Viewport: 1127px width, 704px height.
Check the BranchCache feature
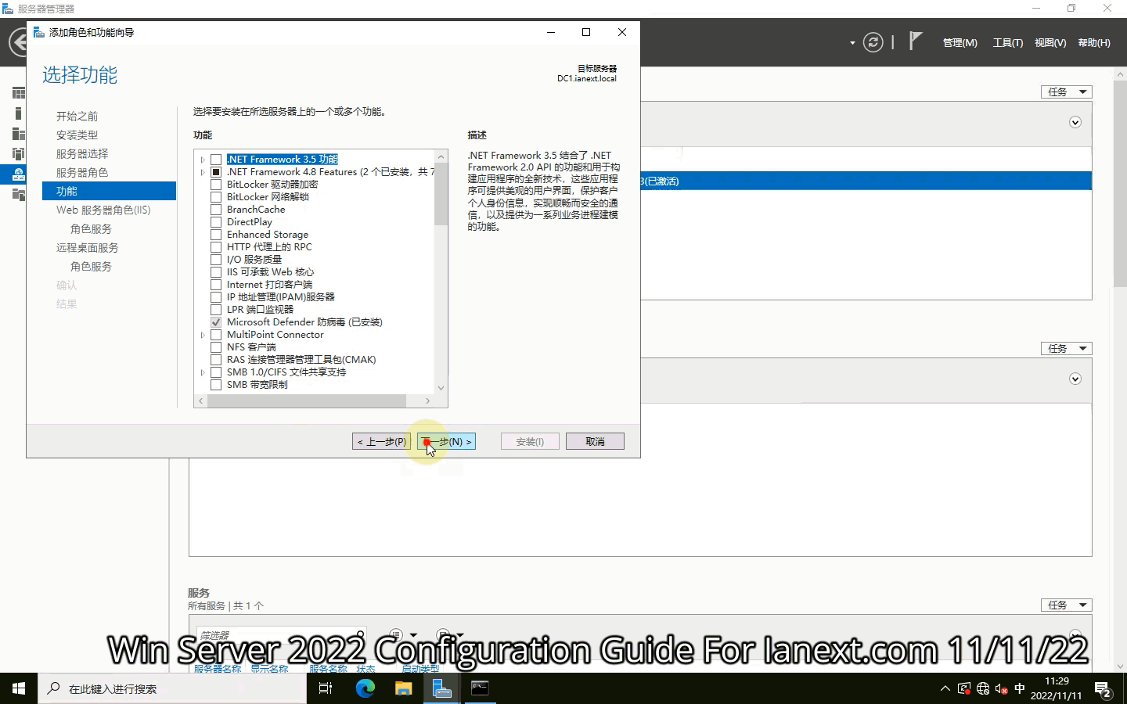tap(216, 210)
